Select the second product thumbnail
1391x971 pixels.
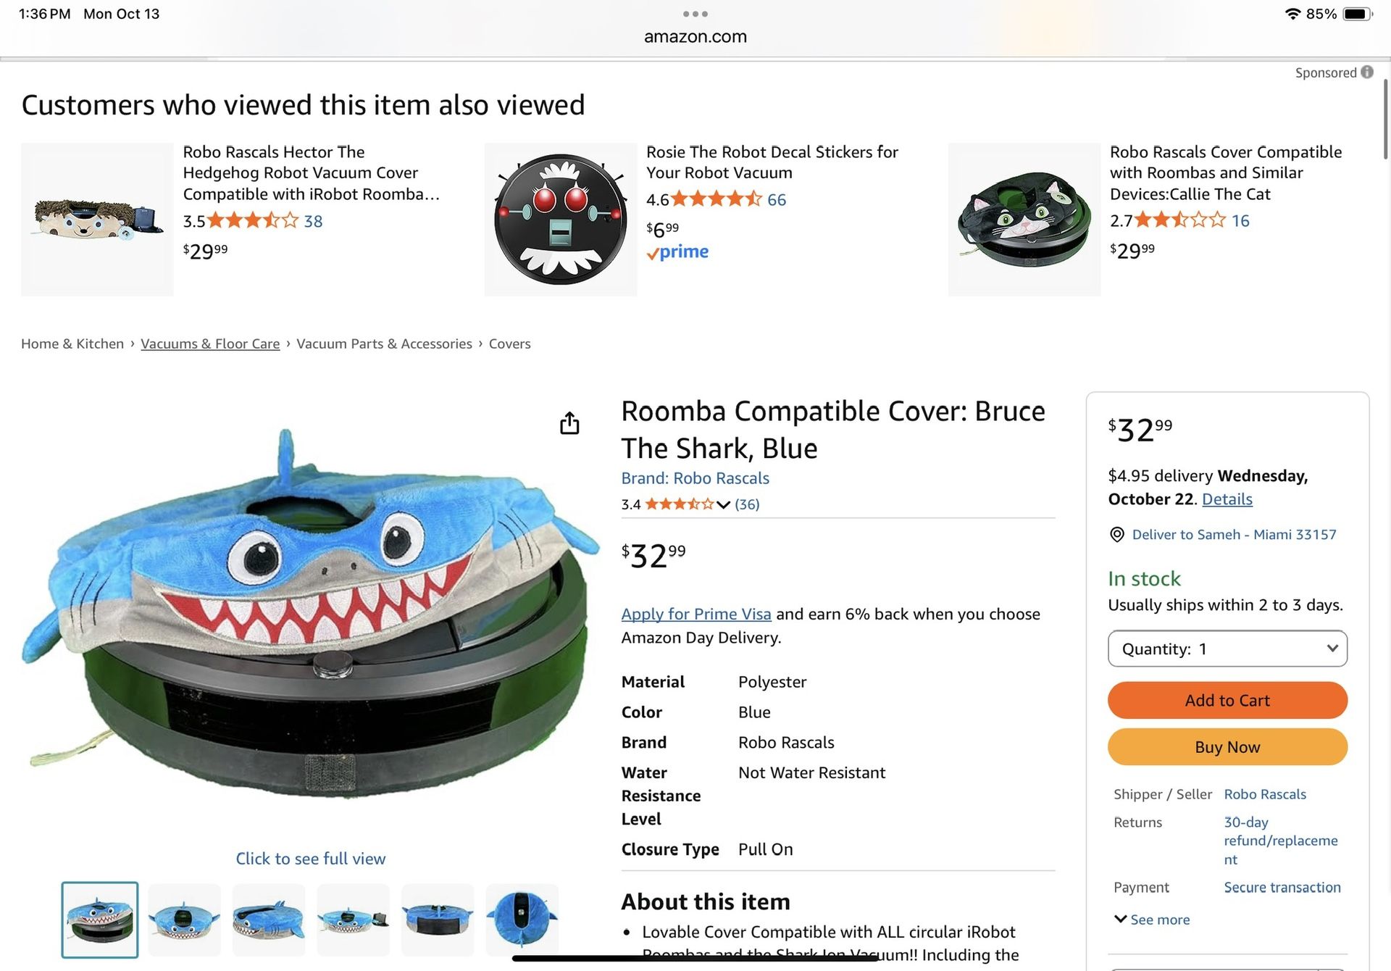[184, 920]
